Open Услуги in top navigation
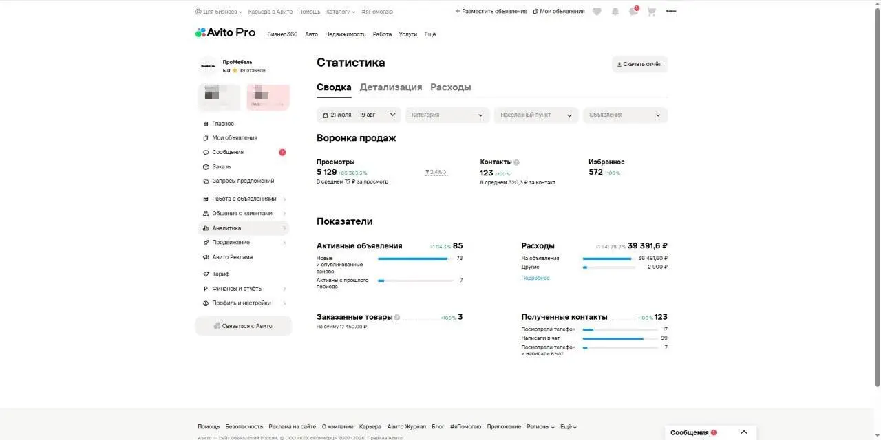This screenshot has width=881, height=440. 408,34
